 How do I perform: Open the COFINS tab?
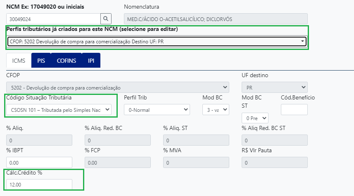[x=66, y=61]
